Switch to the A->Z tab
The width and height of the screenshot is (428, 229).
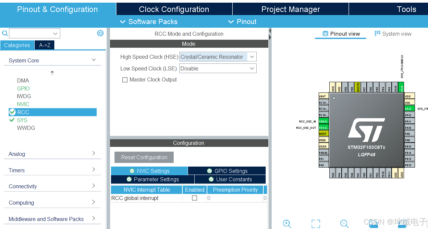click(x=45, y=45)
